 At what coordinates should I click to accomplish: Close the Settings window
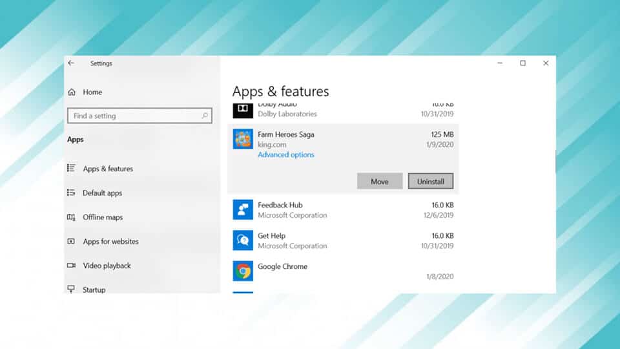point(546,63)
